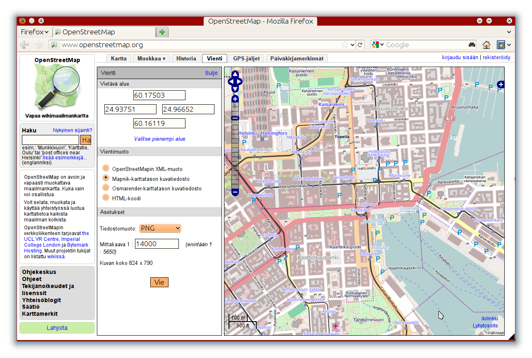The height and width of the screenshot is (358, 532).
Task: Pan the map north with the up arrow
Action: [x=235, y=74]
